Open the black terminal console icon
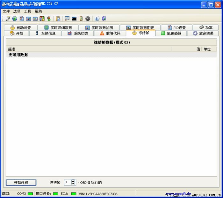Viewport: 223px width, 198px height. pos(74,19)
